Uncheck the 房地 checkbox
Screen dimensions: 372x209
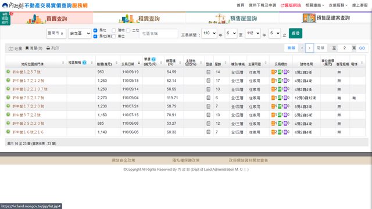pyautogui.click(x=95, y=30)
